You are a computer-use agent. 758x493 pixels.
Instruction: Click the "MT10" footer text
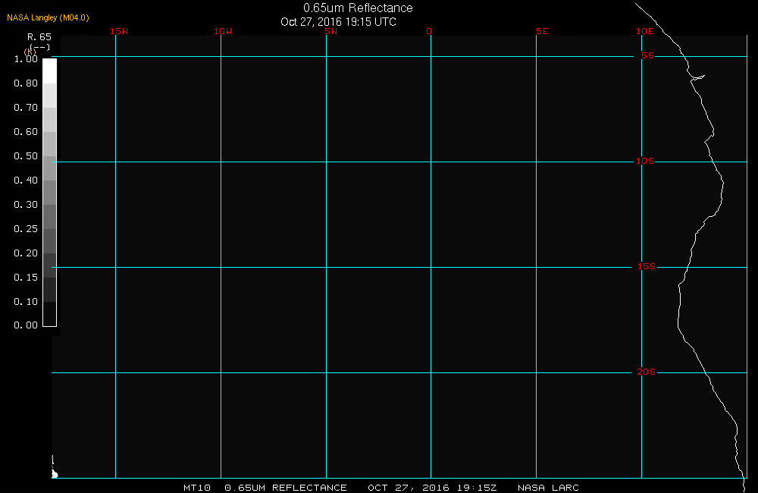197,488
